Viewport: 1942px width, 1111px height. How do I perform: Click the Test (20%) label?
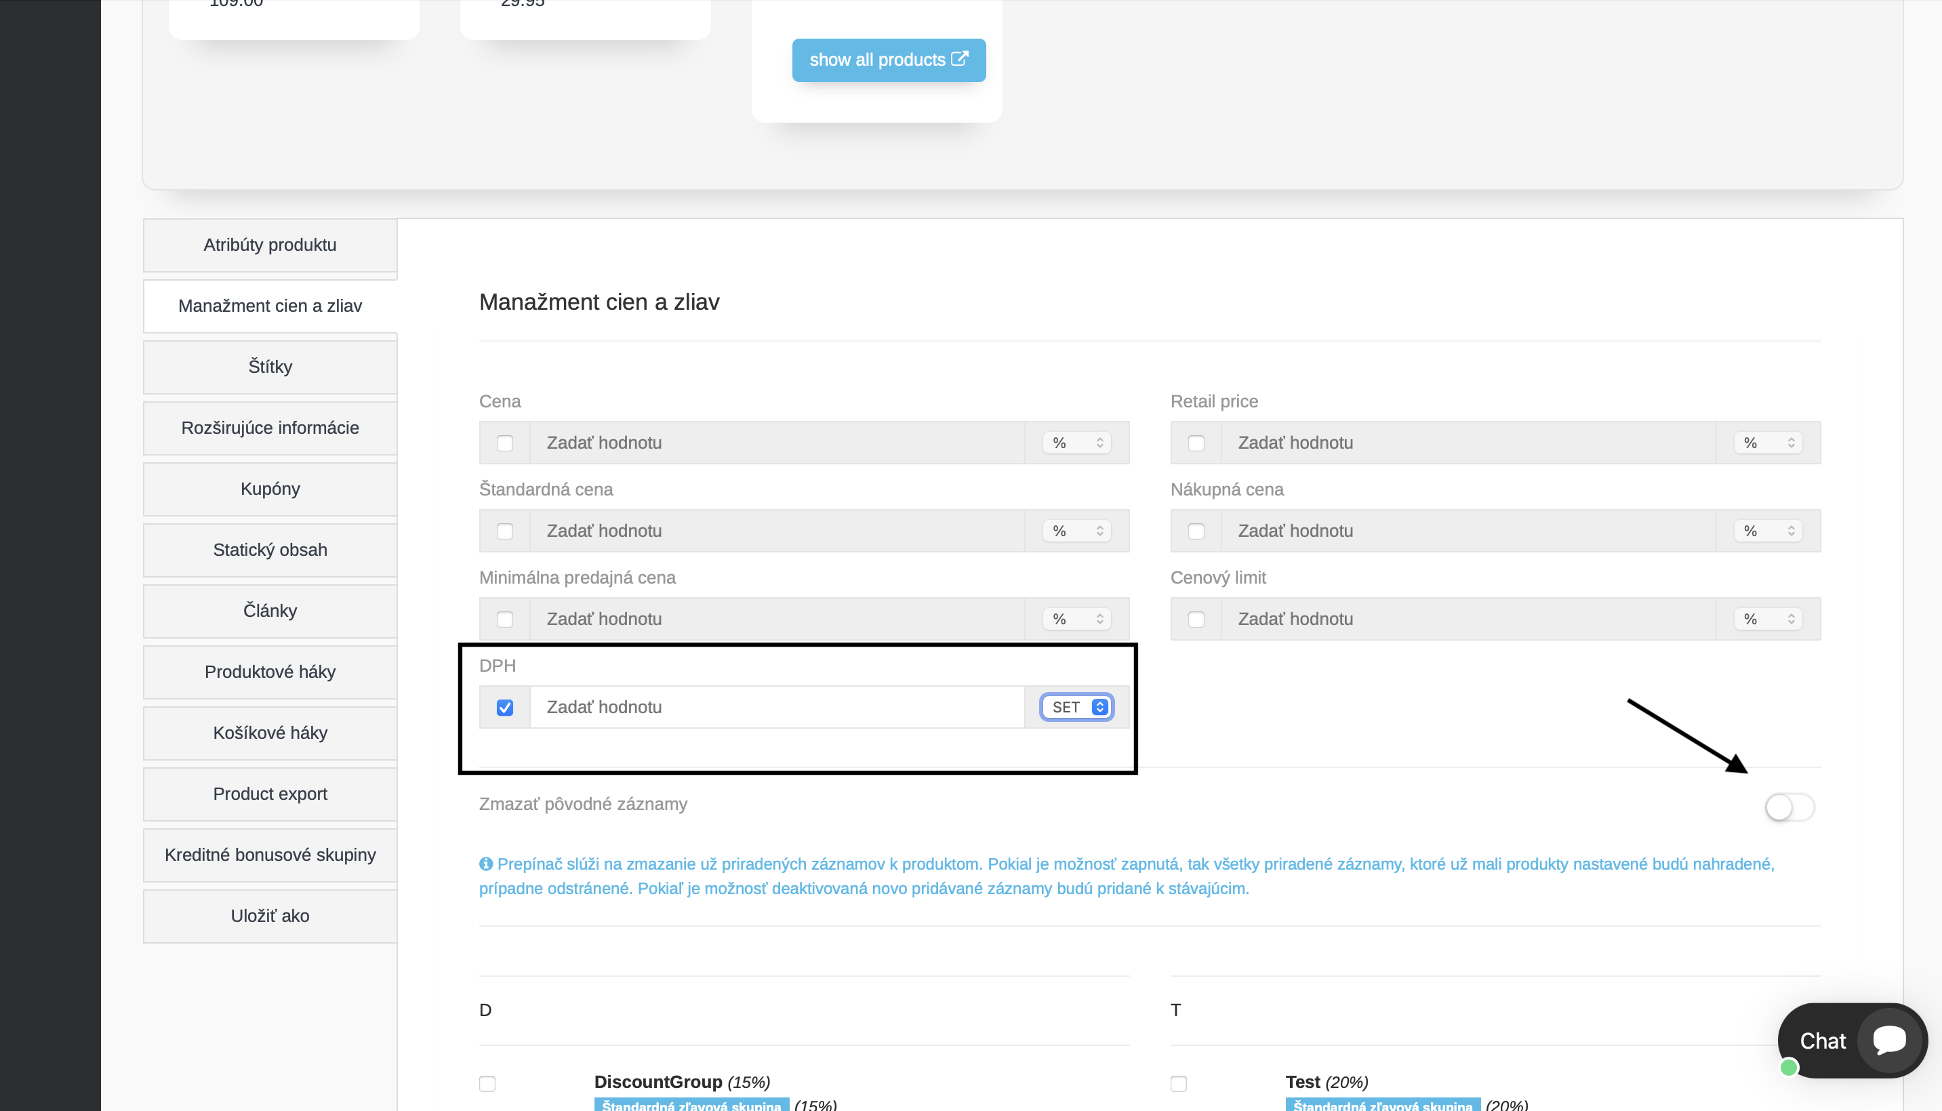point(1327,1082)
